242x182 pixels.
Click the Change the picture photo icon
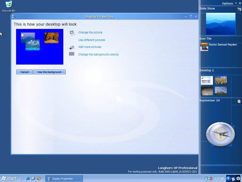pyautogui.click(x=72, y=33)
